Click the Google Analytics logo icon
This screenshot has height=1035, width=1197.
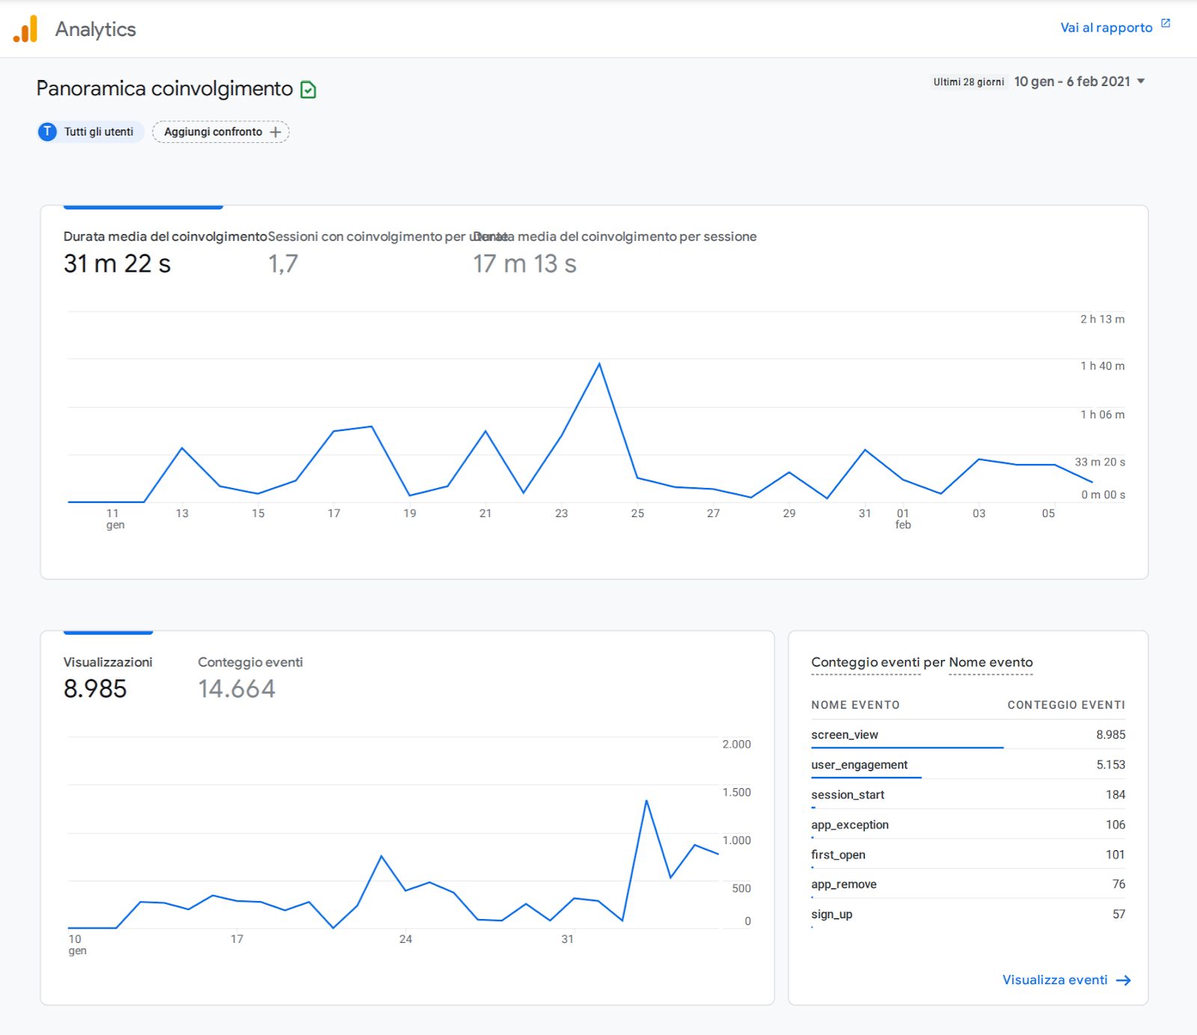pos(25,29)
